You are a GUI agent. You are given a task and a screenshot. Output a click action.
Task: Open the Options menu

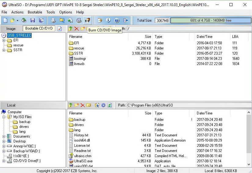(66, 12)
